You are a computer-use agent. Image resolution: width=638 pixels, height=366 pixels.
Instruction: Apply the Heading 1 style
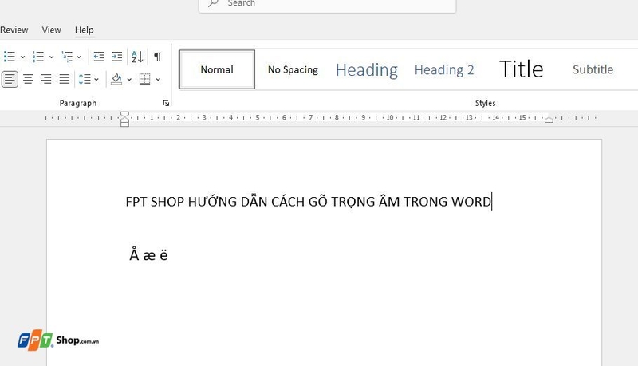(367, 69)
